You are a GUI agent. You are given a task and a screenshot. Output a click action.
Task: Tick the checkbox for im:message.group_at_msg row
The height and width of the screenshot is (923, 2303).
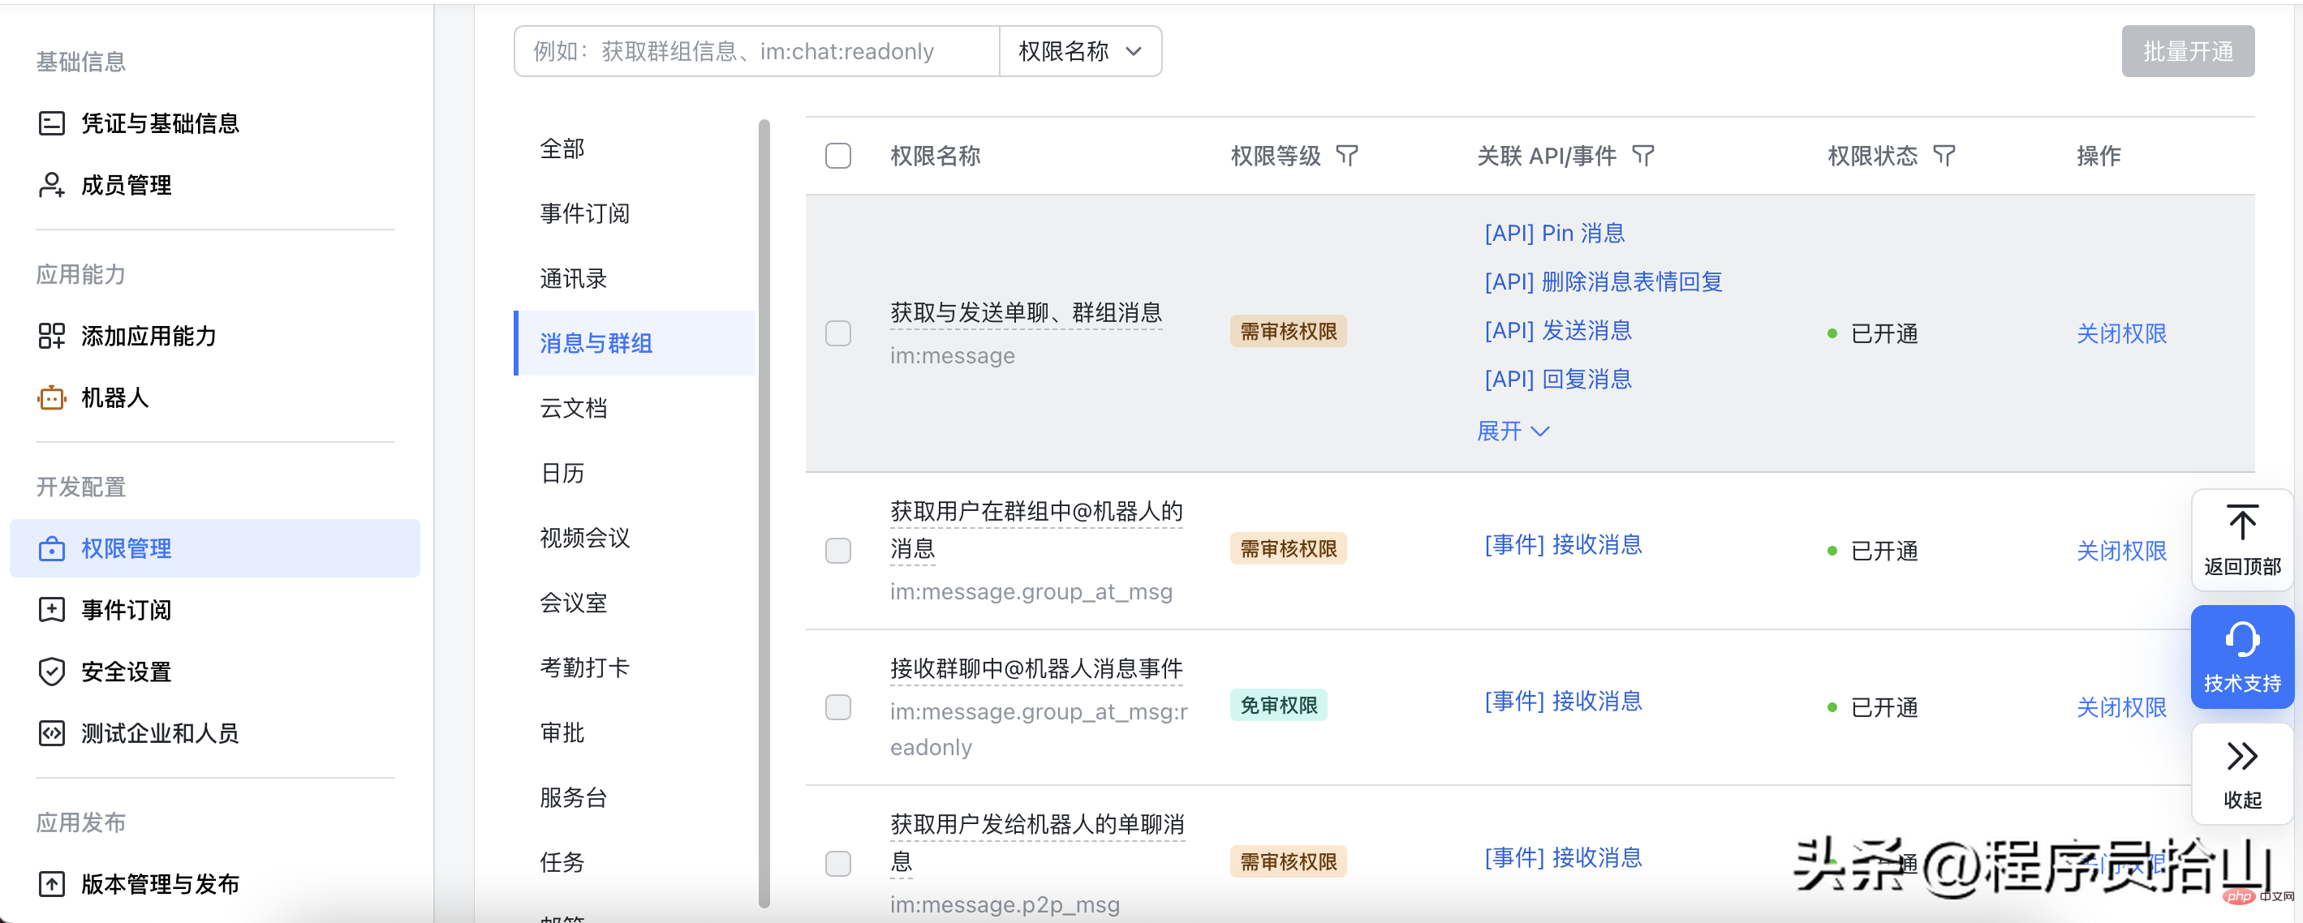point(837,551)
